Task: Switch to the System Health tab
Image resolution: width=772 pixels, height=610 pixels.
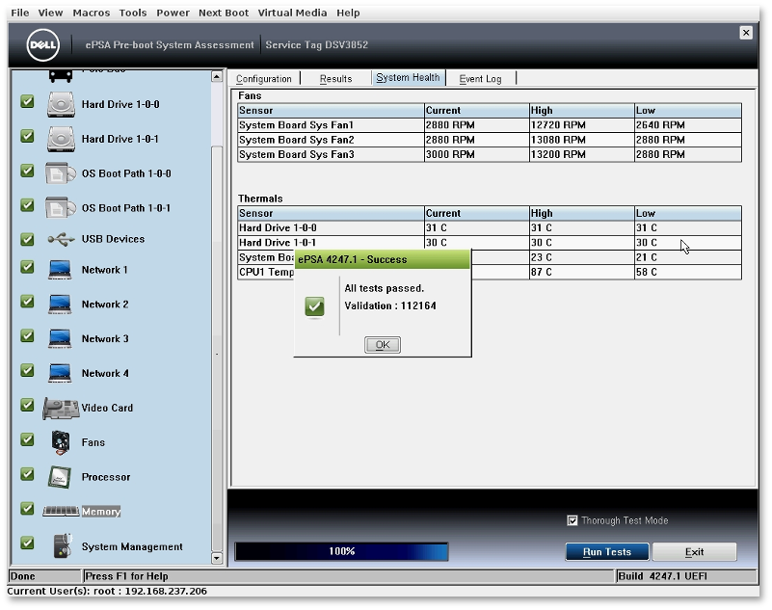Action: (408, 78)
